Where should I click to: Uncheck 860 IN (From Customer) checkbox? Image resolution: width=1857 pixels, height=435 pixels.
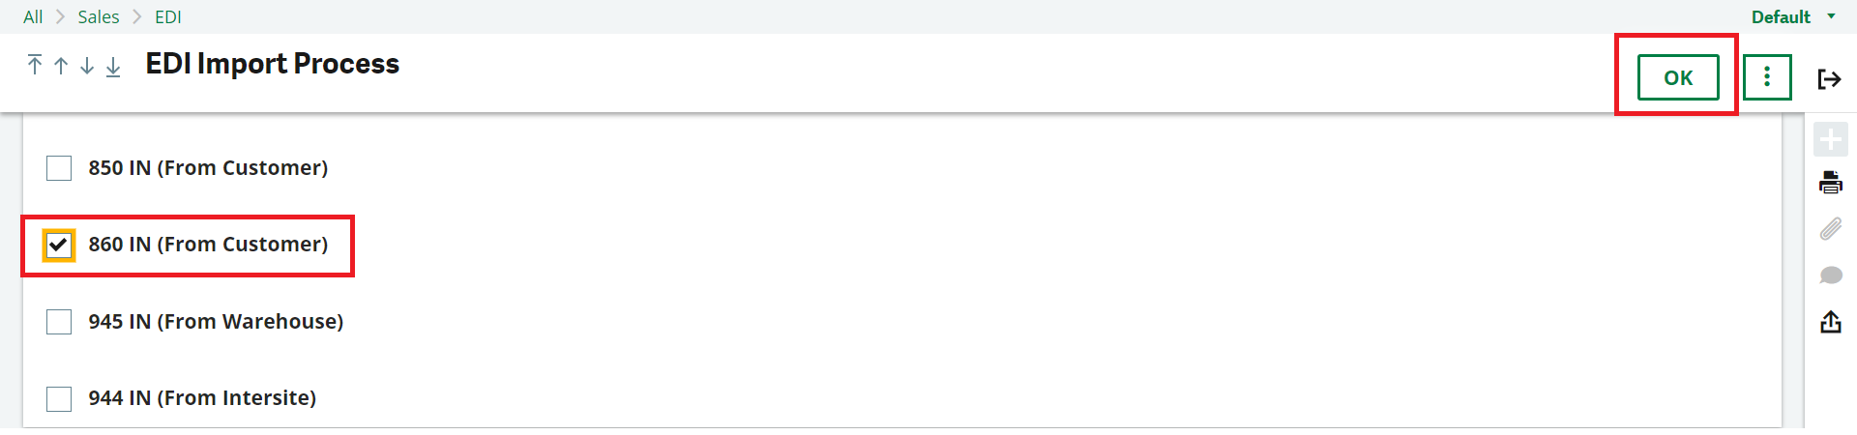tap(59, 245)
